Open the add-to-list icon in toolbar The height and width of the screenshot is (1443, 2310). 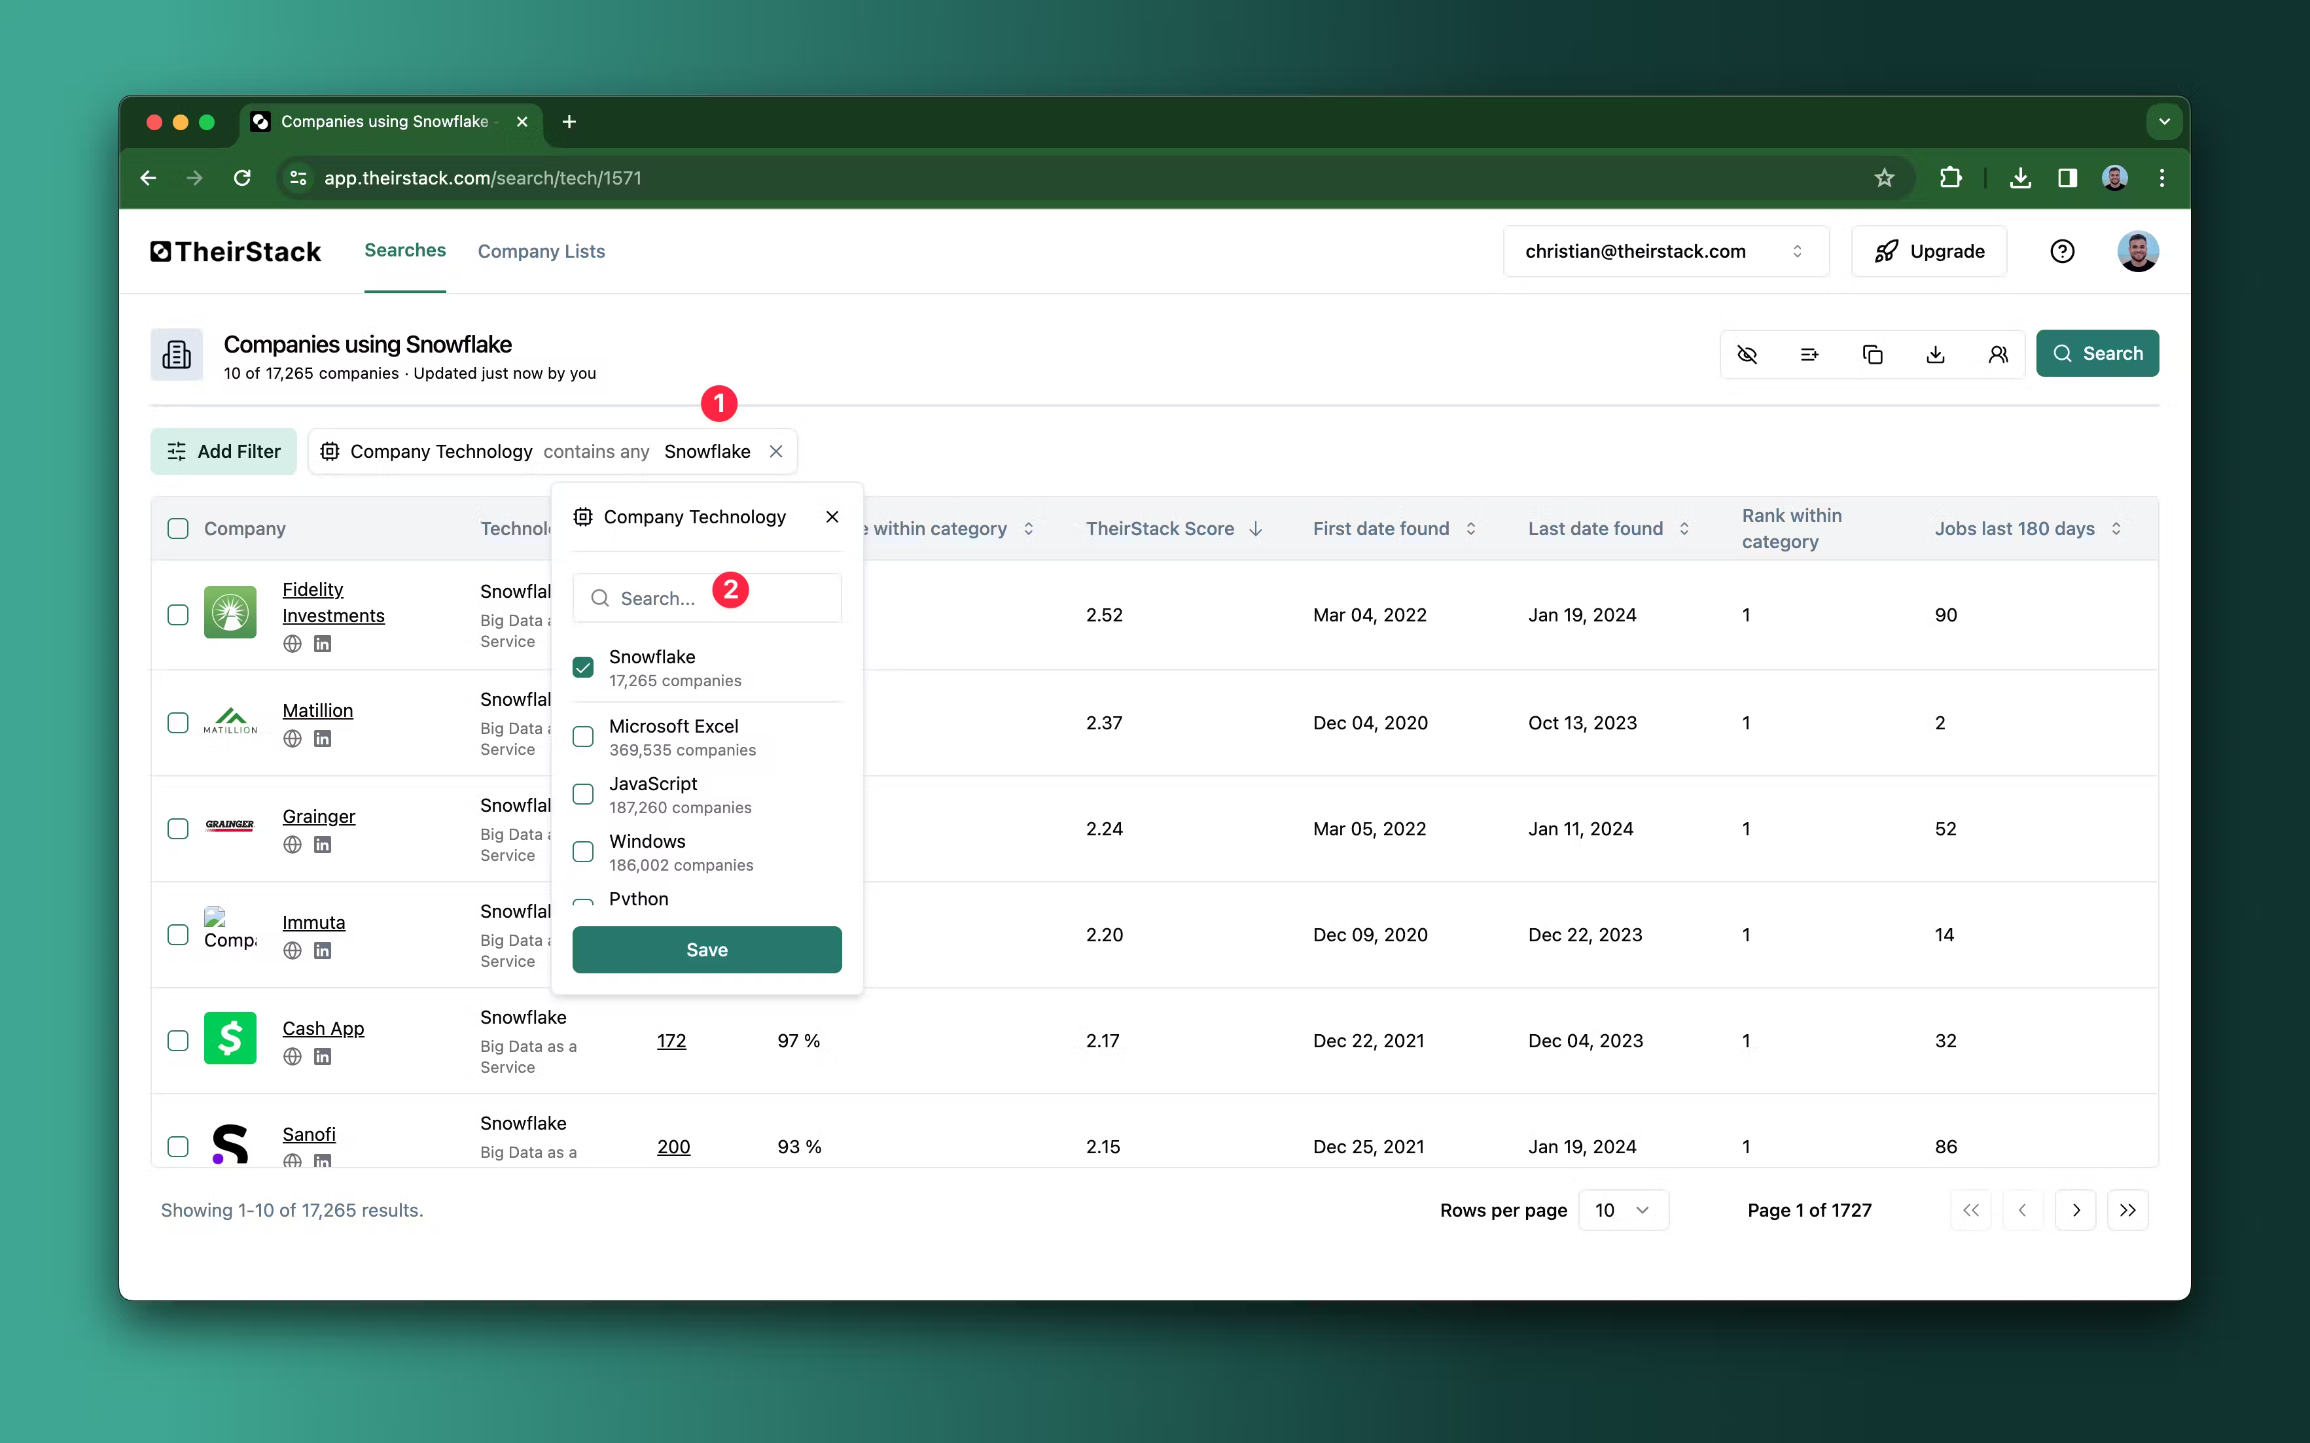tap(1809, 354)
